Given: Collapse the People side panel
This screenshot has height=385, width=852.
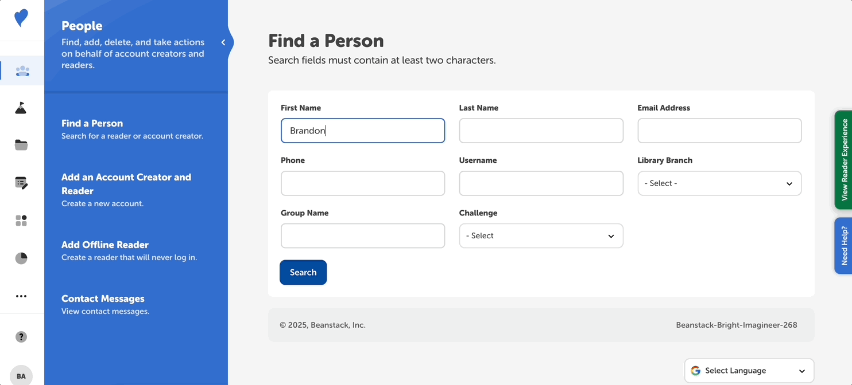Looking at the screenshot, I should [223, 42].
